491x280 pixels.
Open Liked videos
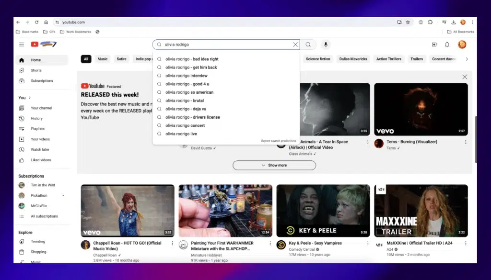42,160
